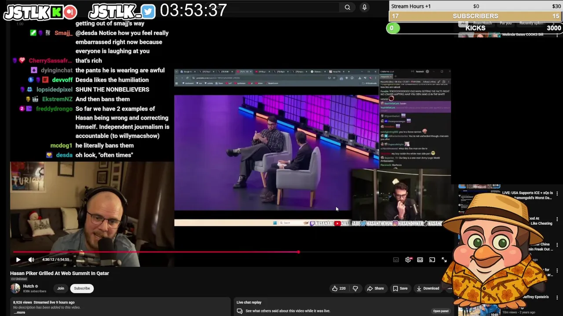Image resolution: width=563 pixels, height=316 pixels.
Task: Save the video to a playlist
Action: coord(400,288)
